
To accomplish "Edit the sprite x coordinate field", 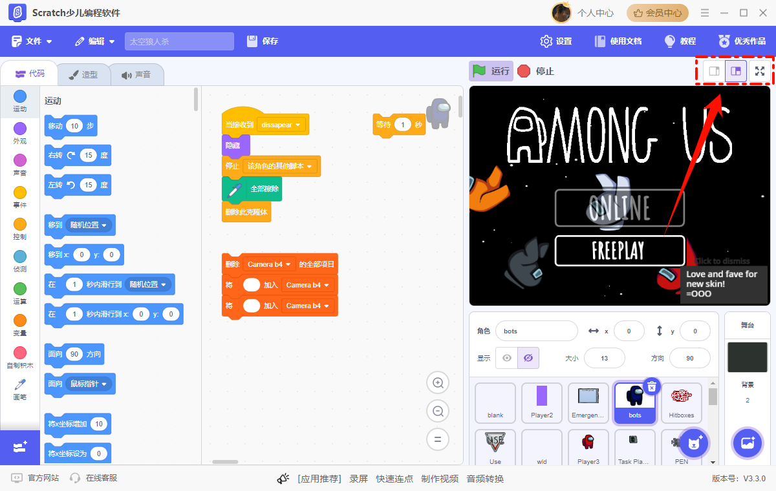I will click(629, 331).
